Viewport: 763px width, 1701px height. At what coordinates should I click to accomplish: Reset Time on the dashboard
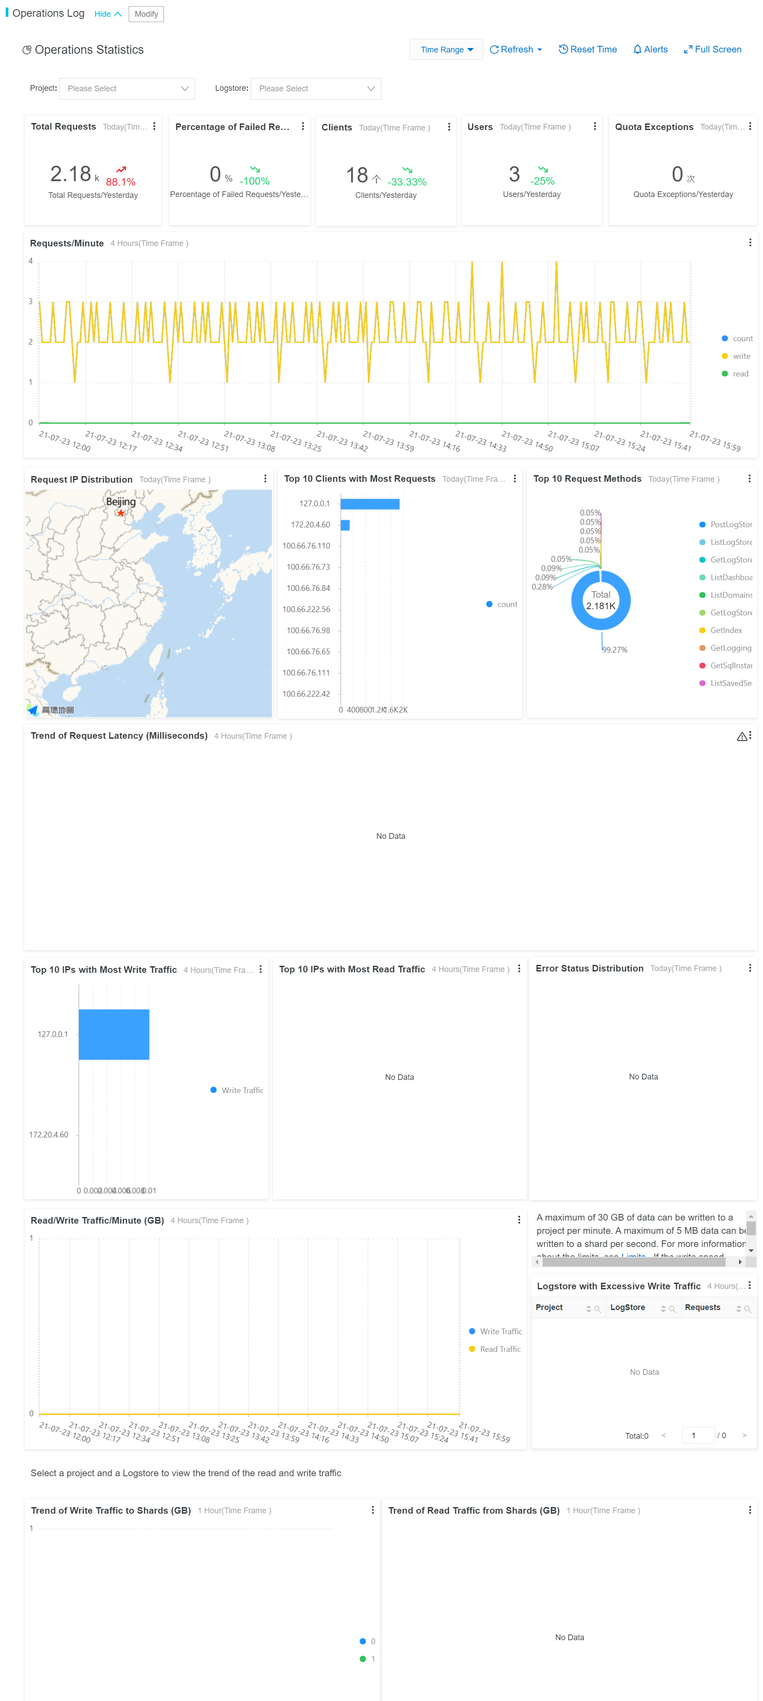(587, 49)
